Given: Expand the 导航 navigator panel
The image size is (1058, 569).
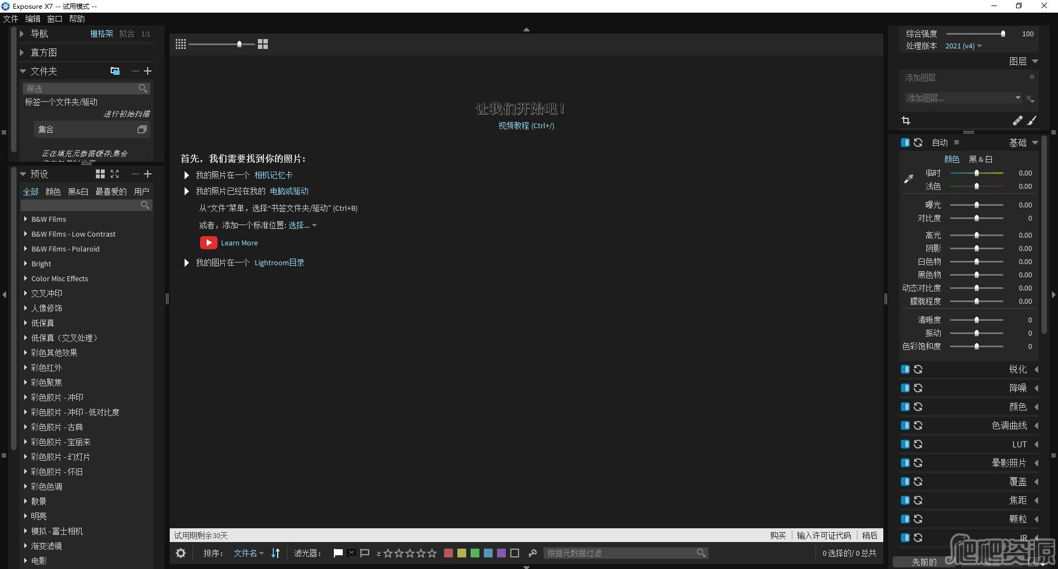Looking at the screenshot, I should [22, 34].
